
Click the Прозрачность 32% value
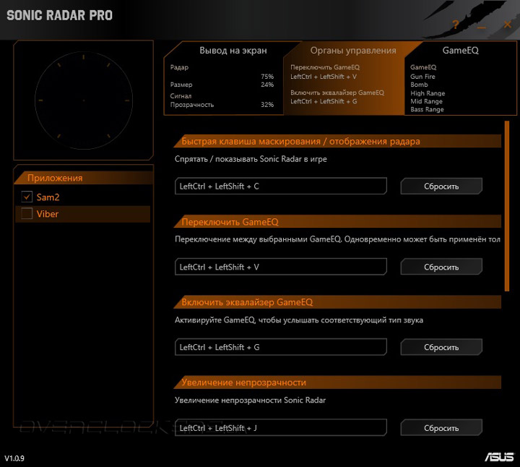tap(267, 105)
